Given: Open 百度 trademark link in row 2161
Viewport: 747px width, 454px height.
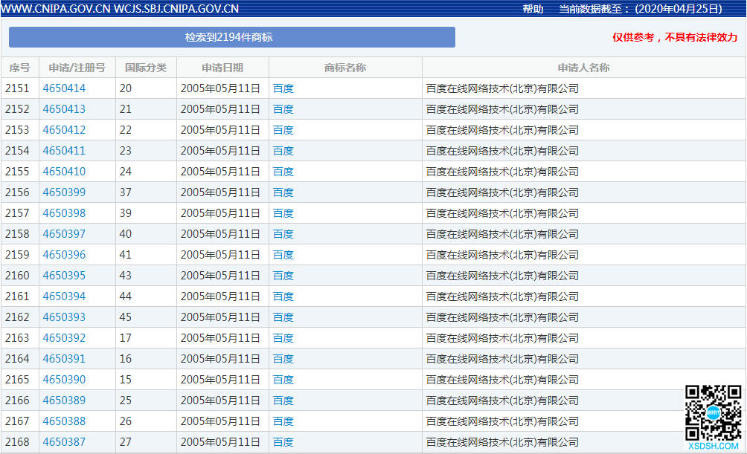Looking at the screenshot, I should pyautogui.click(x=283, y=296).
